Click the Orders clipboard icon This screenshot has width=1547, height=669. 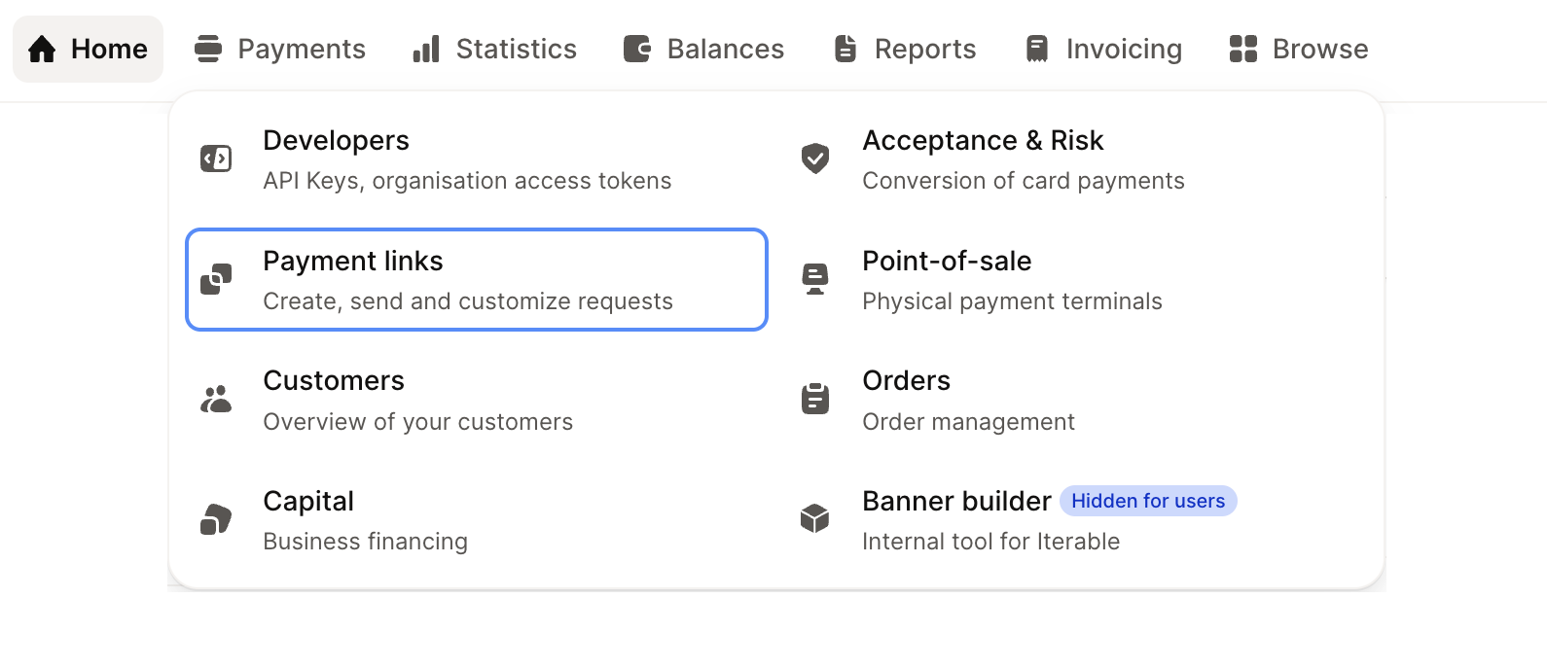(x=815, y=400)
